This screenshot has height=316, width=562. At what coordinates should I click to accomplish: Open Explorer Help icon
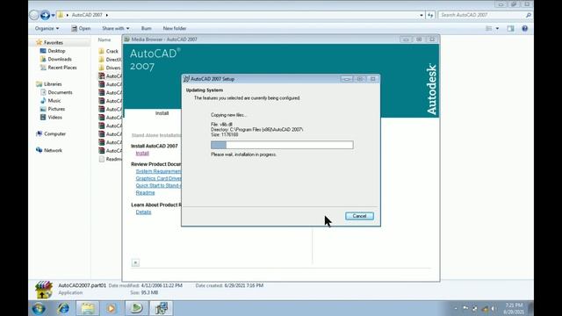[x=525, y=28]
